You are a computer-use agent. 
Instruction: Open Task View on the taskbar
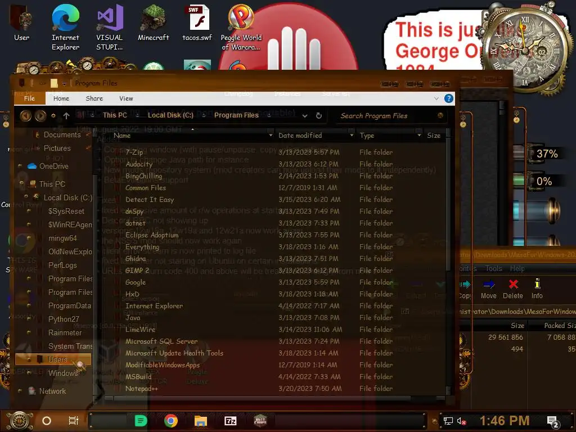(x=74, y=421)
